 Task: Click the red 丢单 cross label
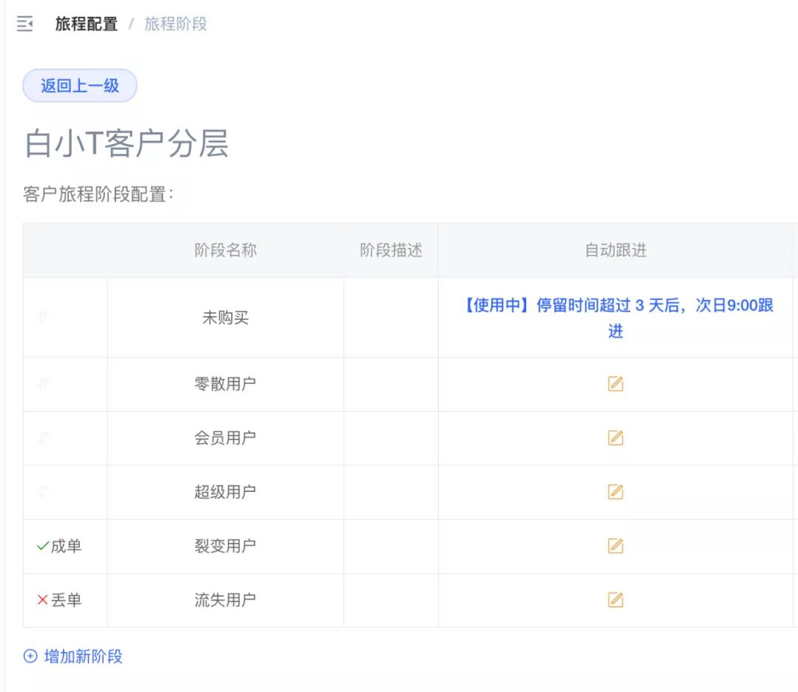click(x=59, y=600)
